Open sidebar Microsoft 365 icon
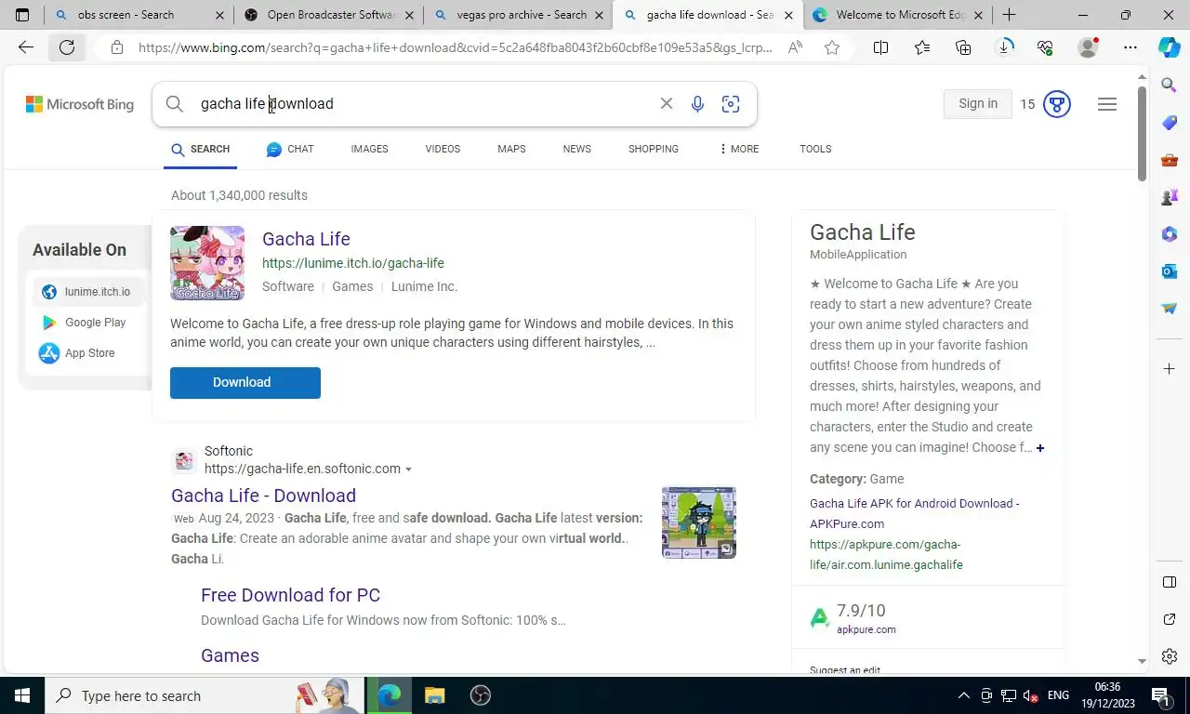The image size is (1190, 714). click(x=1170, y=234)
